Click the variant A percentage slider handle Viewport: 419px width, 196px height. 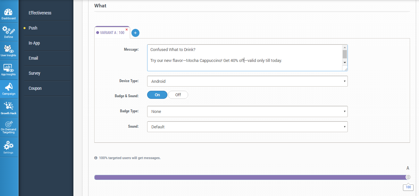pyautogui.click(x=408, y=177)
